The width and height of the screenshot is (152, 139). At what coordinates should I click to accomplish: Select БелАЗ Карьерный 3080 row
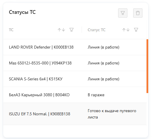point(75,95)
